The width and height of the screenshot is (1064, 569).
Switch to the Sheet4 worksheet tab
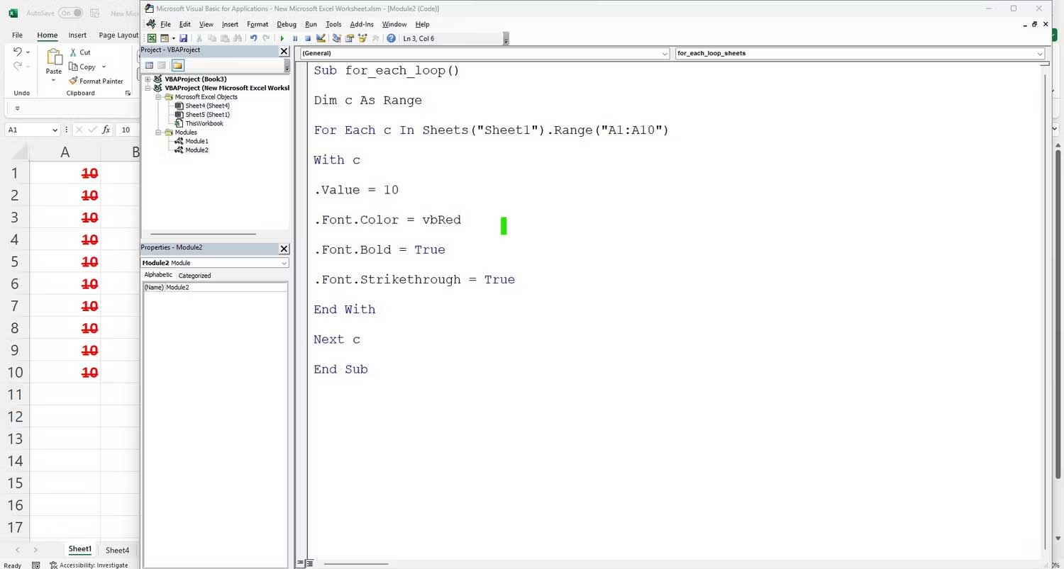pos(117,550)
